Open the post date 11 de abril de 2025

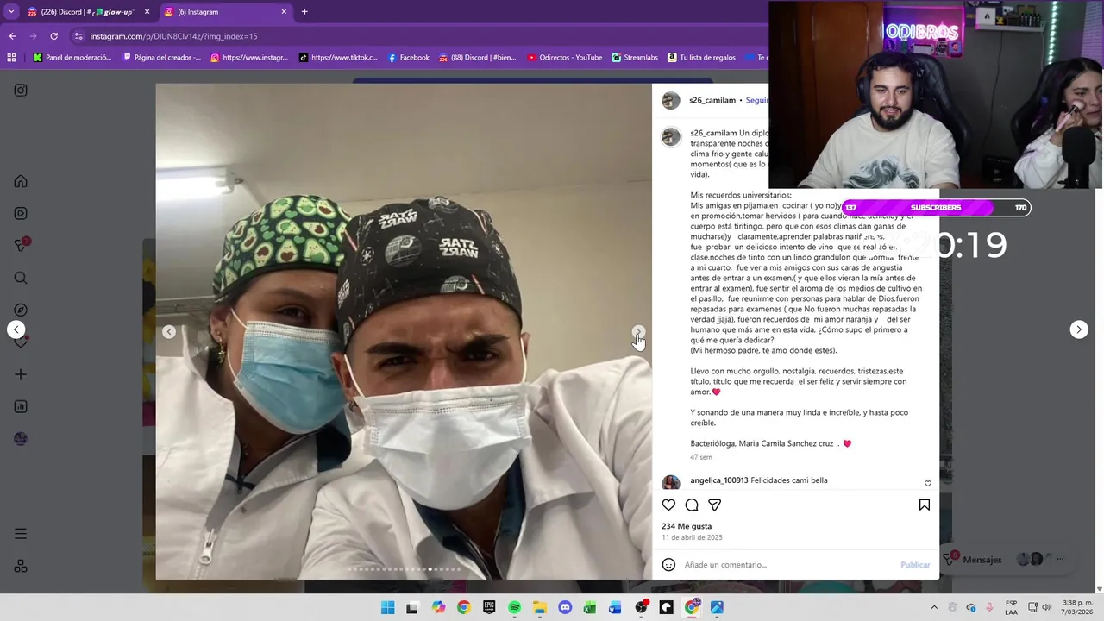(692, 537)
